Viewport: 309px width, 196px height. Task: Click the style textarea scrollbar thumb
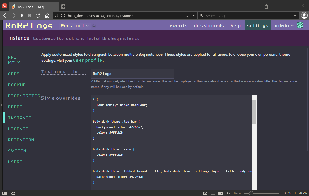[x=254, y=112]
